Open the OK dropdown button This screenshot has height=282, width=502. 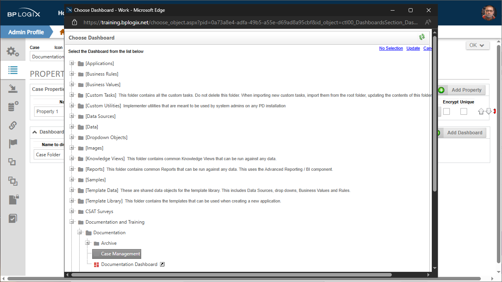477,45
